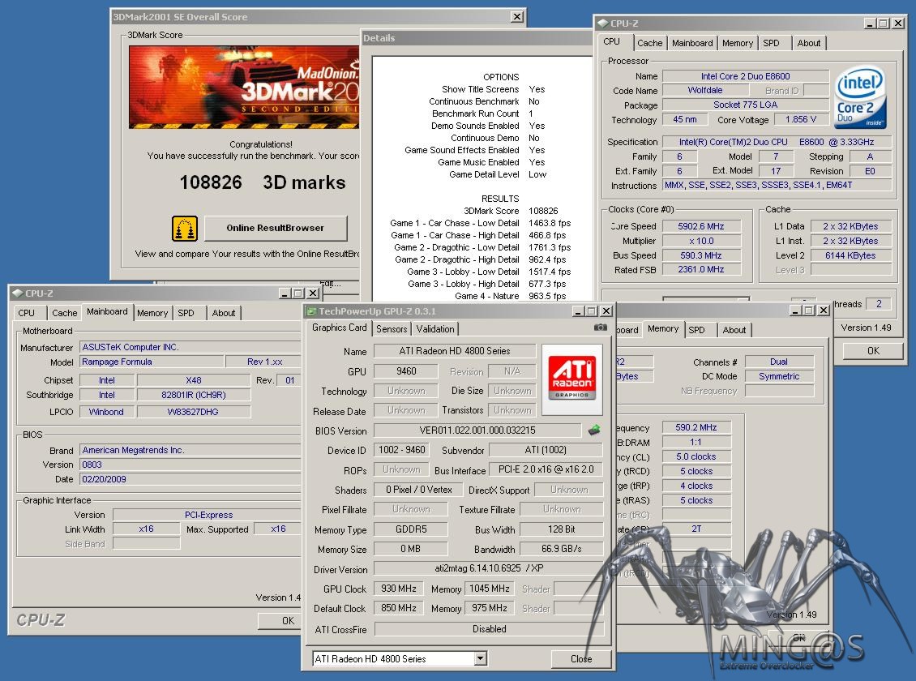
Task: Switch to Sensors tab in GPU-Z
Action: pos(392,329)
